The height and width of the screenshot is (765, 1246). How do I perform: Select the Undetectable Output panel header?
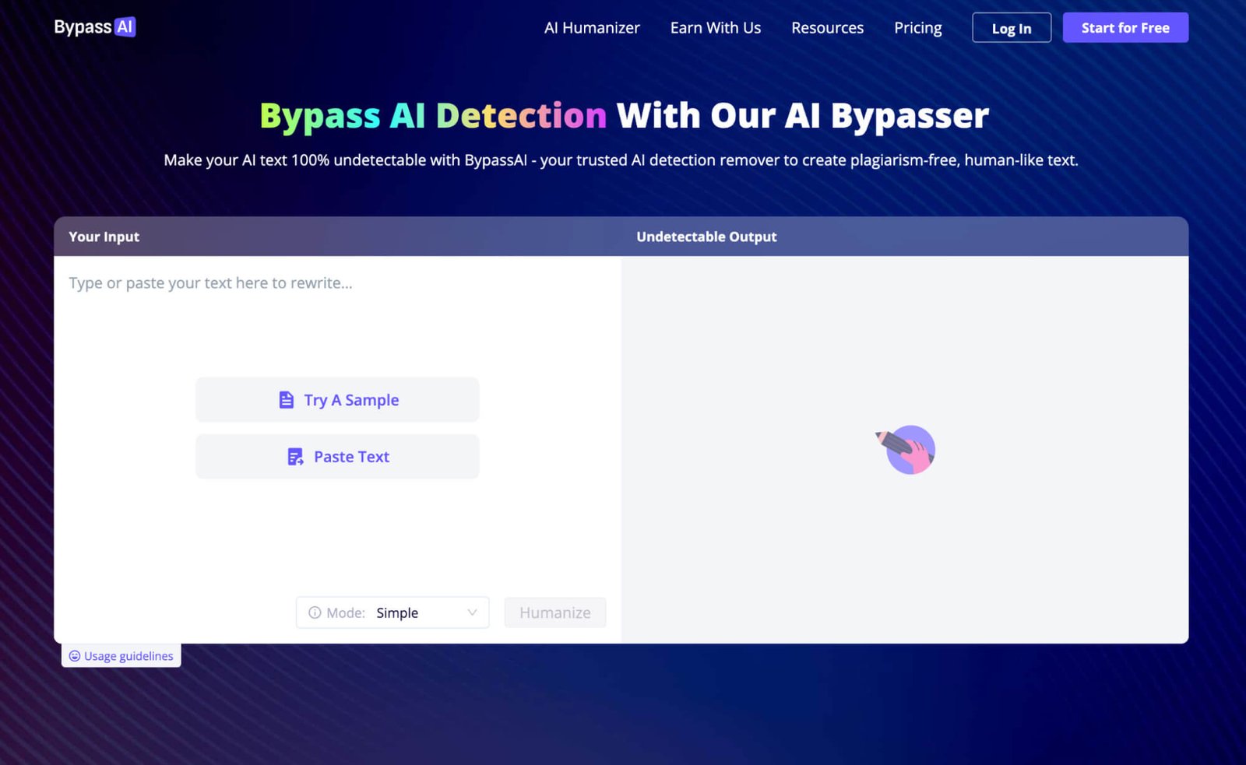(706, 237)
